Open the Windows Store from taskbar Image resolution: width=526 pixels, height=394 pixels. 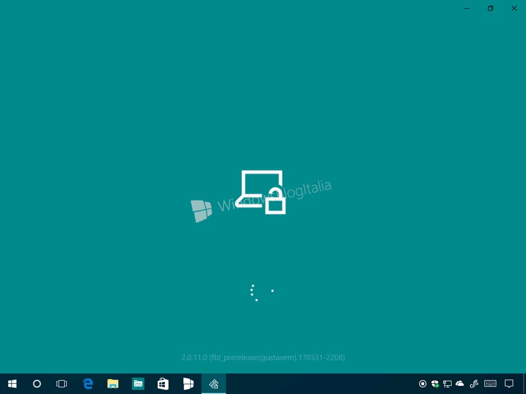click(163, 384)
